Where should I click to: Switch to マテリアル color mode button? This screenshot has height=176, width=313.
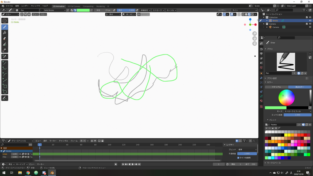pos(276,87)
